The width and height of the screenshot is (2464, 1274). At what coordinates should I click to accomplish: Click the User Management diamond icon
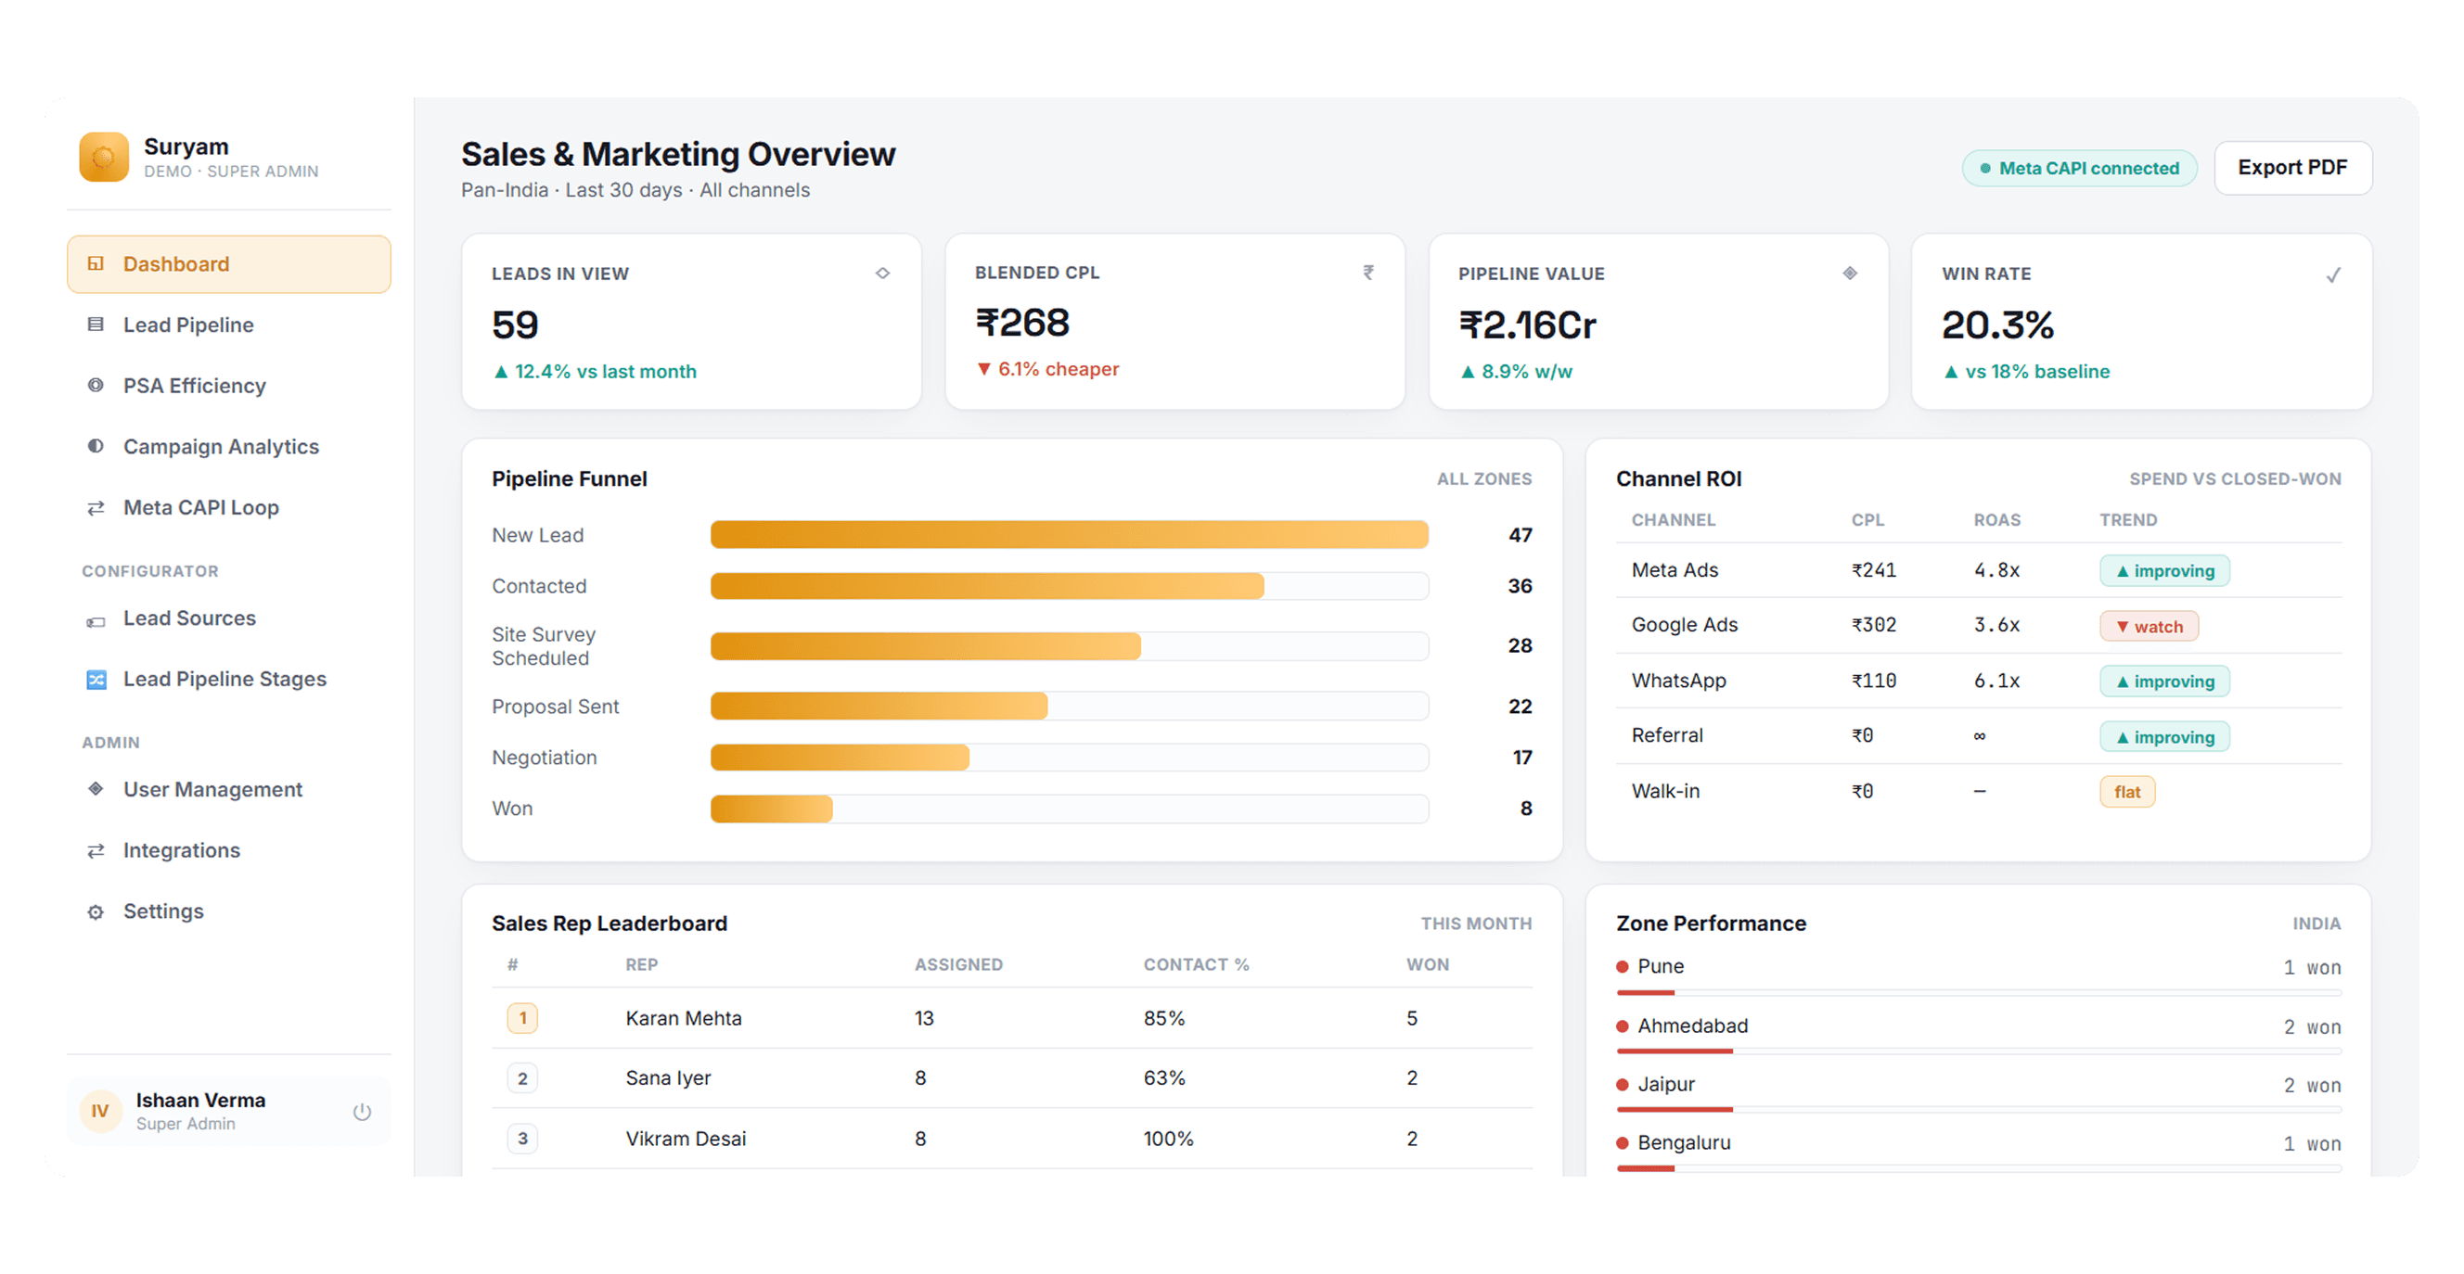point(96,789)
